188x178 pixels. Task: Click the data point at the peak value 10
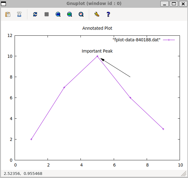click(97, 56)
